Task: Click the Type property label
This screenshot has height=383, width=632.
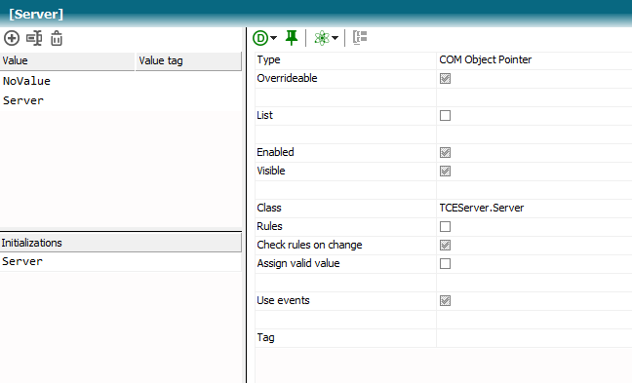Action: click(x=268, y=60)
